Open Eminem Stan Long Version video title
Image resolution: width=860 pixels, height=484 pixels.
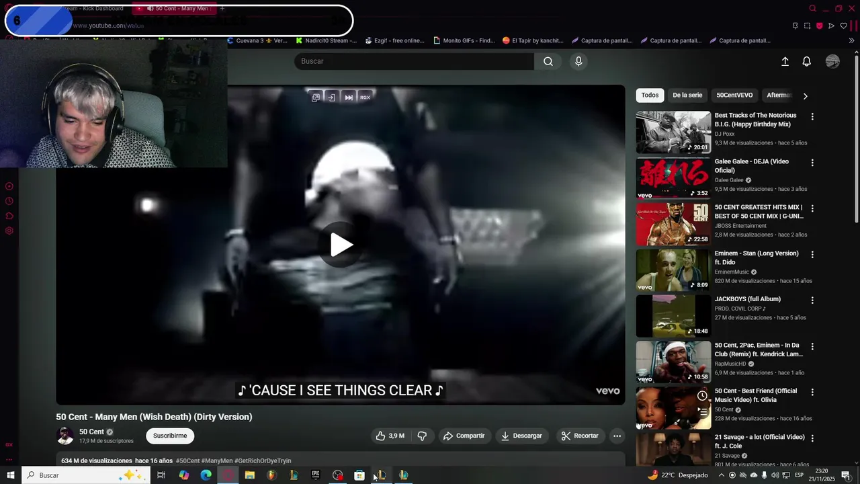point(757,257)
